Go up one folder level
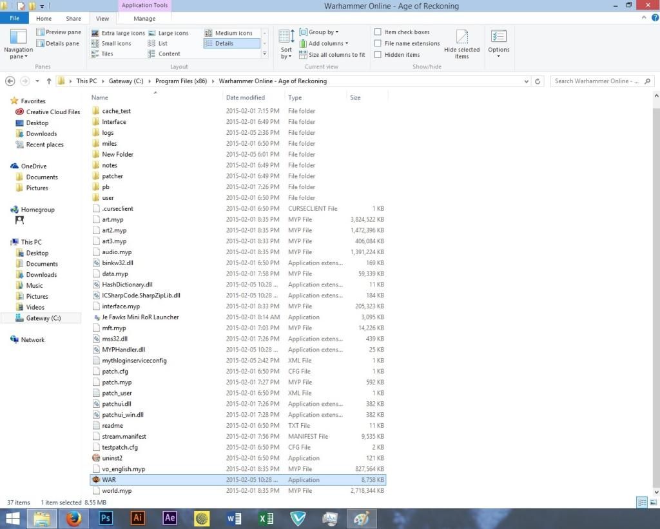The image size is (660, 529). [x=49, y=81]
